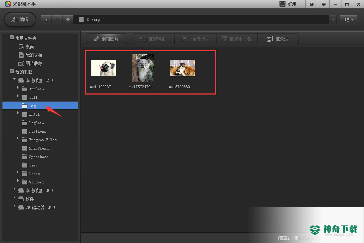Click the 批量重命名 toolbar button
Image resolution: width=364 pixels, height=243 pixels.
point(237,39)
